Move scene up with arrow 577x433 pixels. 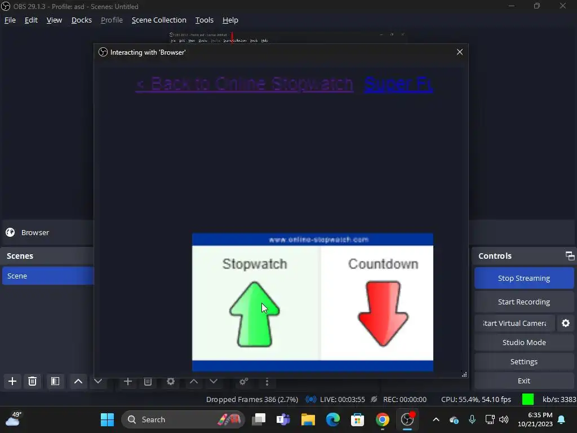click(78, 381)
